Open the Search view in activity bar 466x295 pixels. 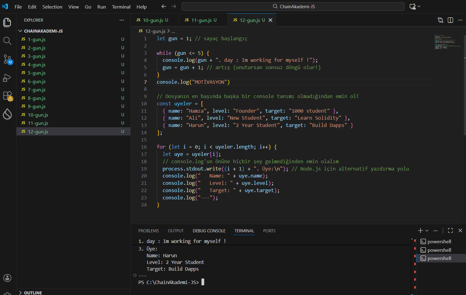(7, 41)
